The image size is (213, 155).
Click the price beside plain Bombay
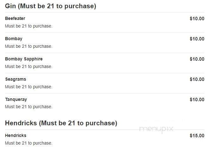point(197,39)
